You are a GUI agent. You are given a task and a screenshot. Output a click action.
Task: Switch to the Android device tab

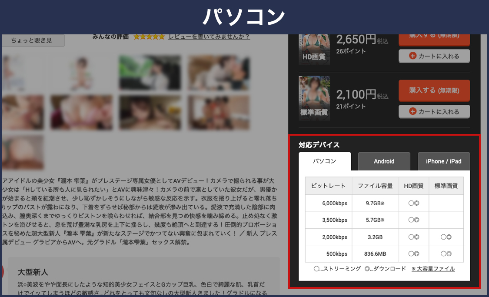[384, 161]
